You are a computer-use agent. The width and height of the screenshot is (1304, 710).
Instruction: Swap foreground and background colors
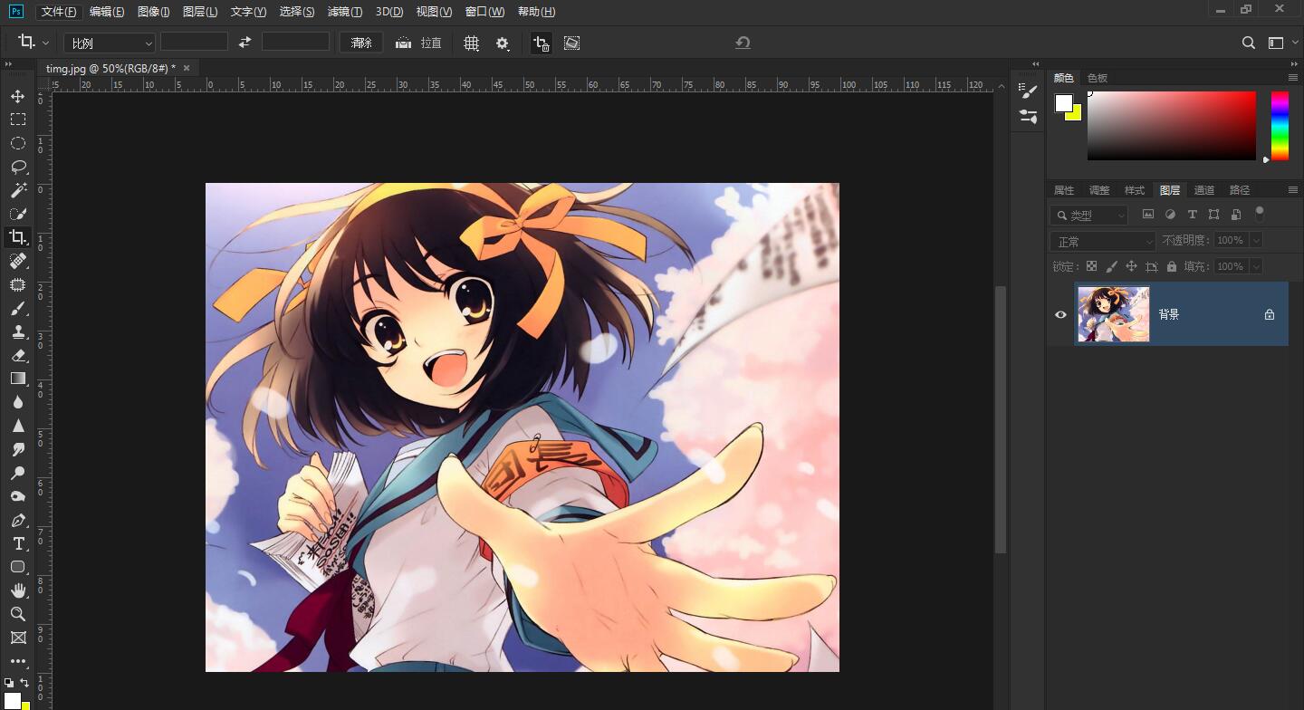click(x=24, y=682)
